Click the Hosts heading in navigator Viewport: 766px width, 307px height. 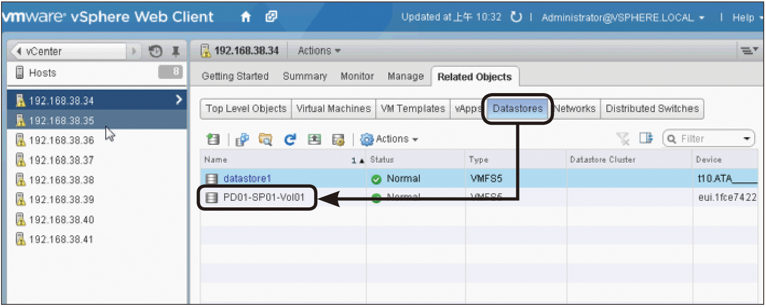click(x=42, y=73)
